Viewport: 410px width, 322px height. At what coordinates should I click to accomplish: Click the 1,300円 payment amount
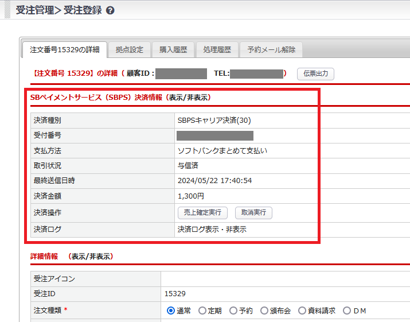190,196
